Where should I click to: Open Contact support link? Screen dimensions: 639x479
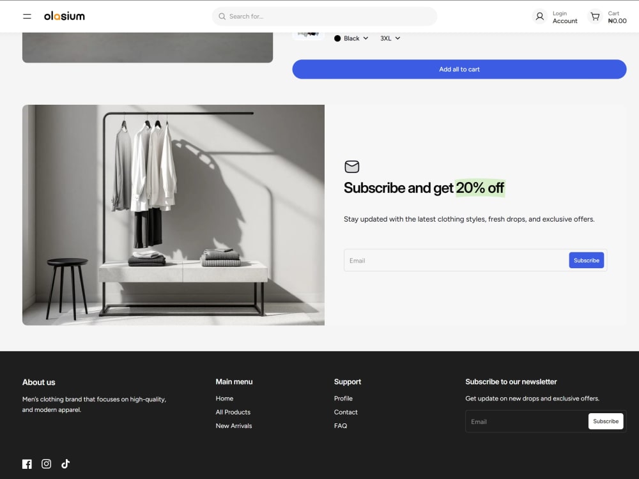(346, 412)
